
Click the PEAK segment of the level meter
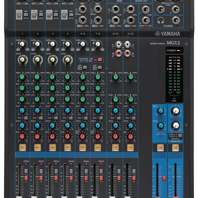coord(174,57)
